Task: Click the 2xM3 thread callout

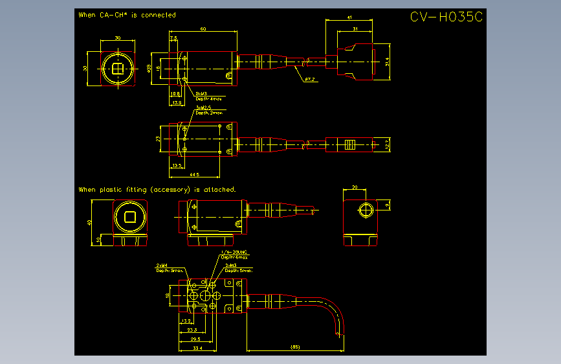Action: (x=231, y=266)
